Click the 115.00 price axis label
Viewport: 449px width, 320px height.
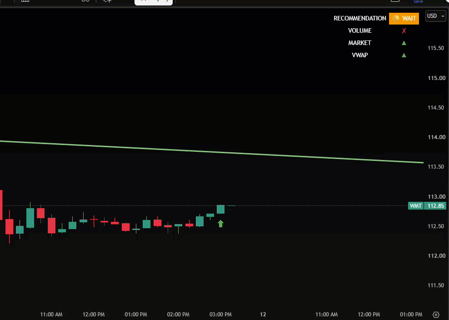click(x=436, y=78)
